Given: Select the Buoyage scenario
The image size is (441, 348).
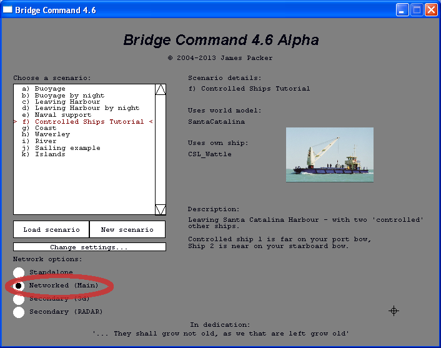Looking at the screenshot, I should [44, 89].
